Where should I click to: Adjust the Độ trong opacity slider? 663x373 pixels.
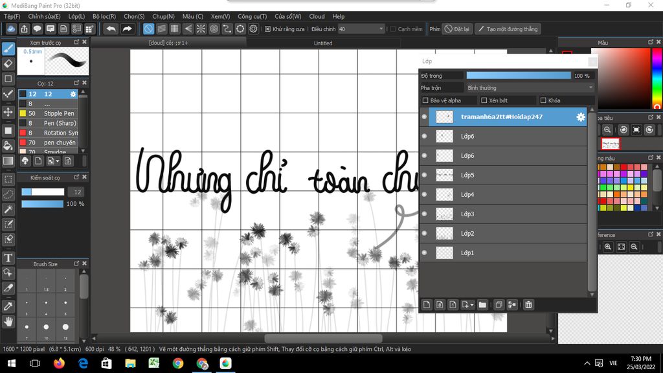click(519, 76)
